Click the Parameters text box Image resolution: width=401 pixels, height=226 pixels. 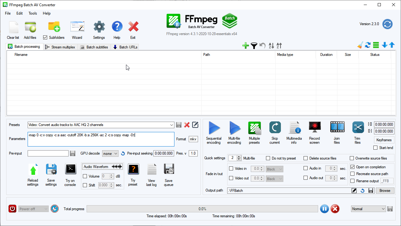pos(101,139)
